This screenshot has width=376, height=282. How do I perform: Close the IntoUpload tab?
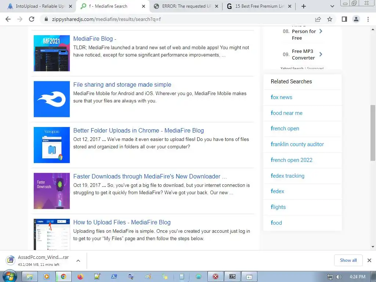(70, 6)
